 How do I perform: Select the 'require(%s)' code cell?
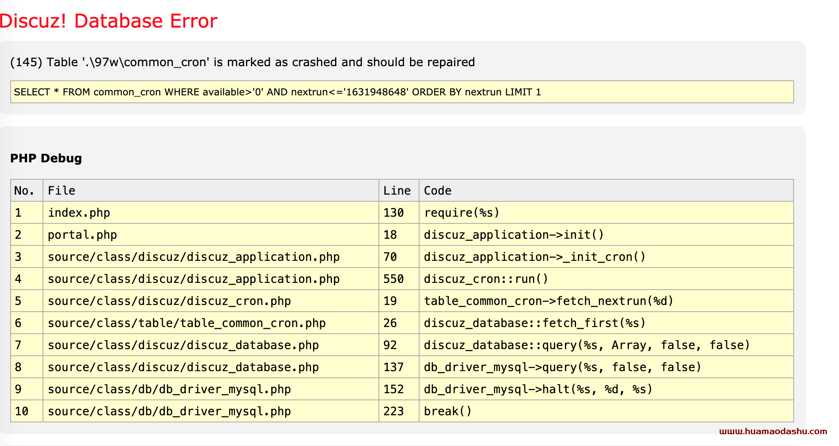(606, 213)
